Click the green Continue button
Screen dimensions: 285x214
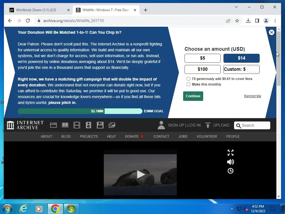[193, 96]
